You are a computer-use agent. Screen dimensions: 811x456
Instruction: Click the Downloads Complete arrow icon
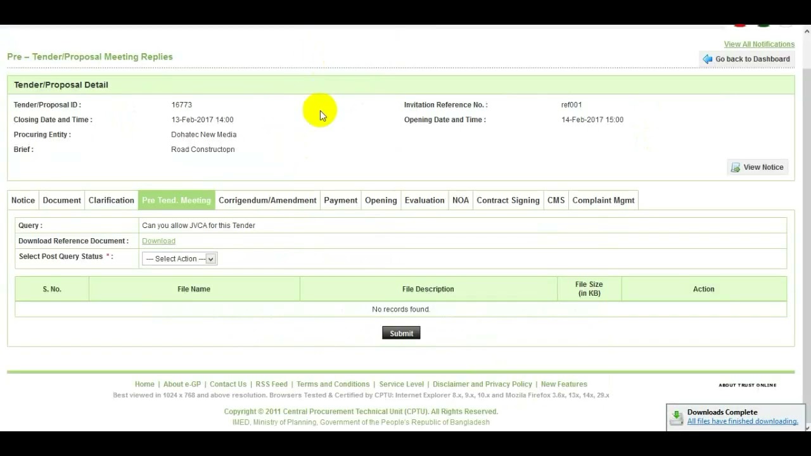pyautogui.click(x=677, y=417)
